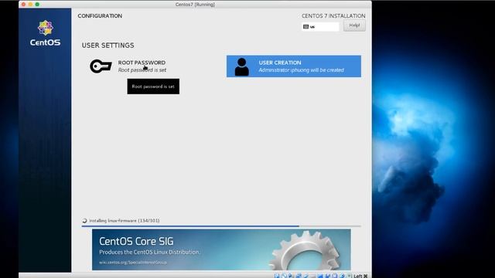
Task: Click the CONFIGURATION title
Action: [100, 15]
